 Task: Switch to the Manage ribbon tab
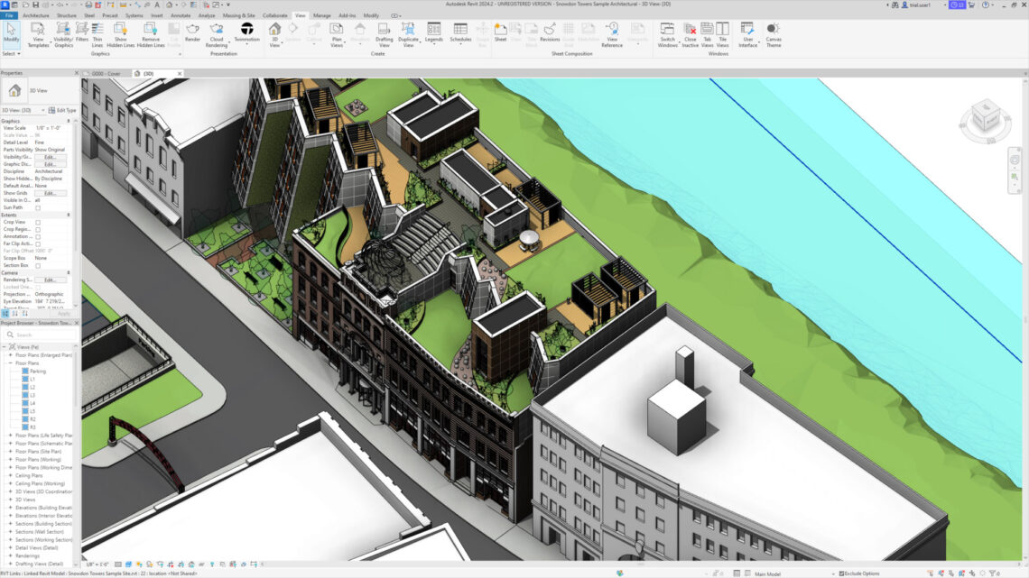[x=322, y=15]
